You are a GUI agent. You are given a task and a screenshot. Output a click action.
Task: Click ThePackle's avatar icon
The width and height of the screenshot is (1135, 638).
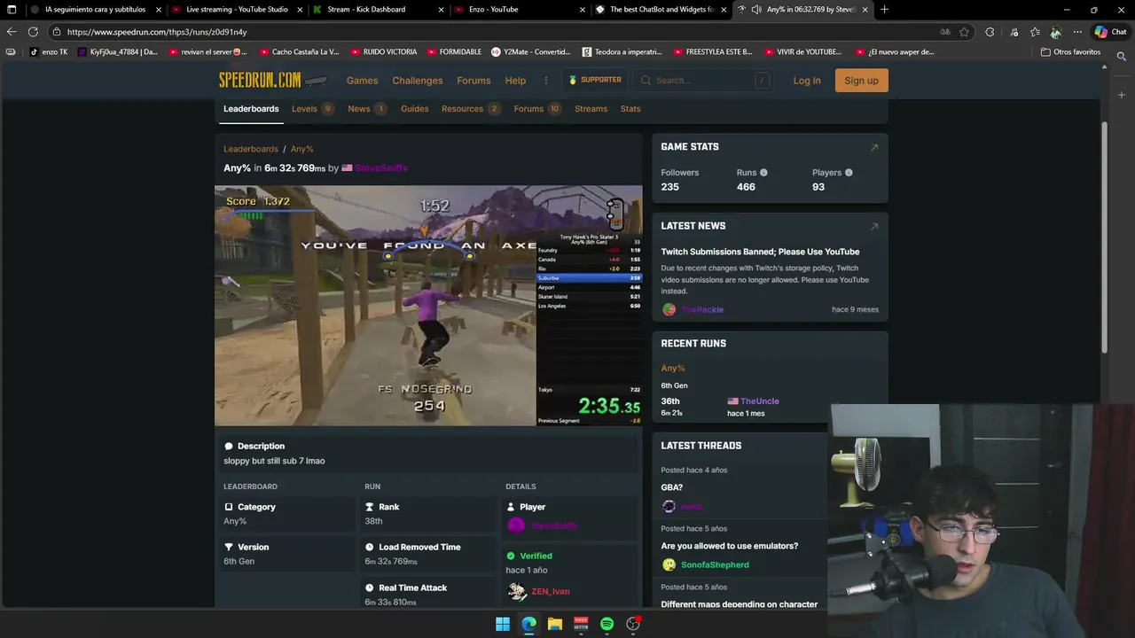(x=669, y=309)
